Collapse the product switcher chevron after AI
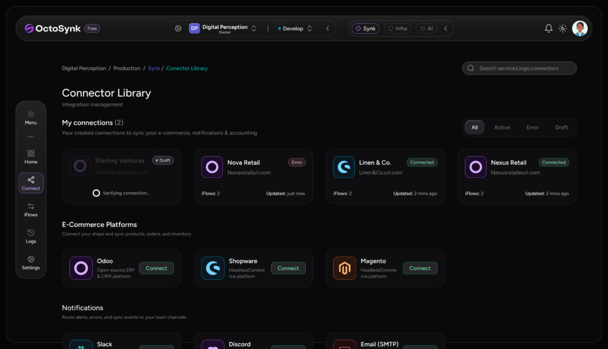Screen dimensions: 608x349 pos(445,28)
